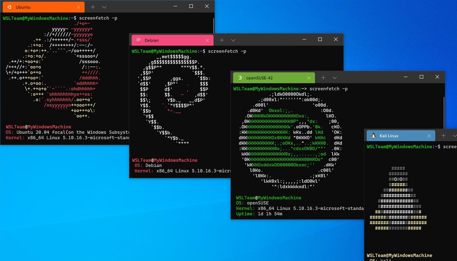
Task: Click the "Uptime: 1d 1h 54m" line
Action: 259,214
